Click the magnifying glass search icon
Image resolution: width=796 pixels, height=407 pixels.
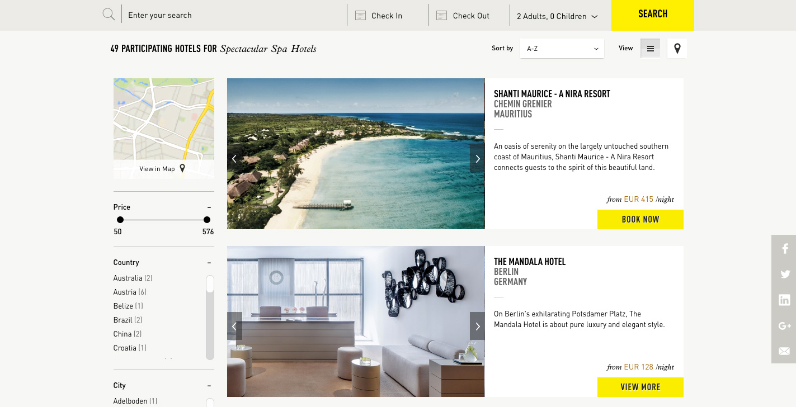pos(109,15)
